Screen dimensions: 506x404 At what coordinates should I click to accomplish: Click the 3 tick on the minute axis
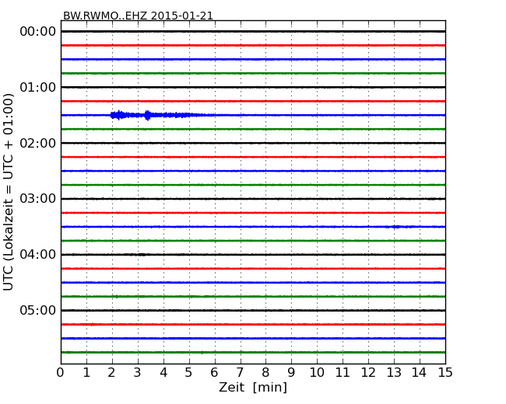point(138,372)
